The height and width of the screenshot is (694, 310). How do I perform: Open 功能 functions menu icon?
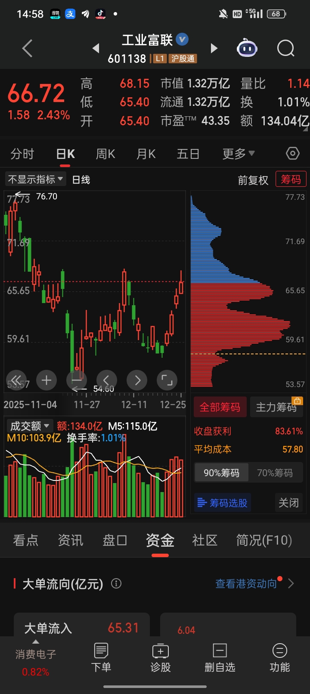tap(279, 657)
